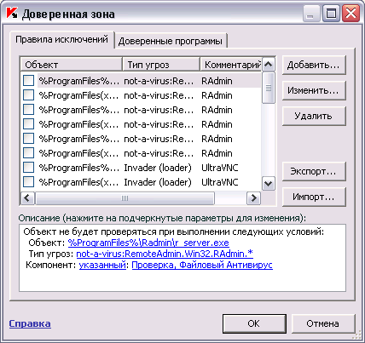
Task: Click the horizontal scrollbar thumb of the list
Action: (x=125, y=198)
